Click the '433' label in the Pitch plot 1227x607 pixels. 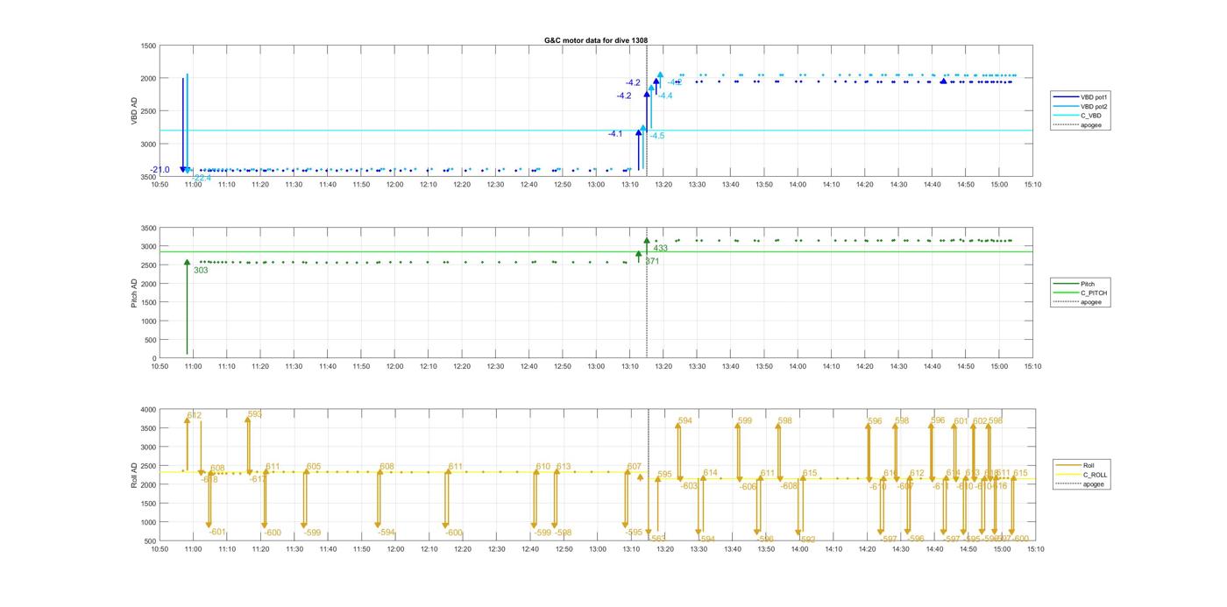pos(660,249)
